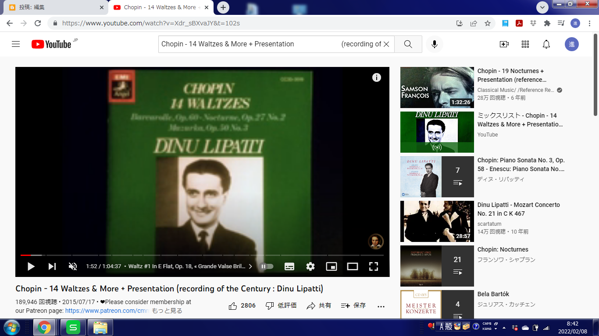Open the notifications bell

tap(546, 44)
